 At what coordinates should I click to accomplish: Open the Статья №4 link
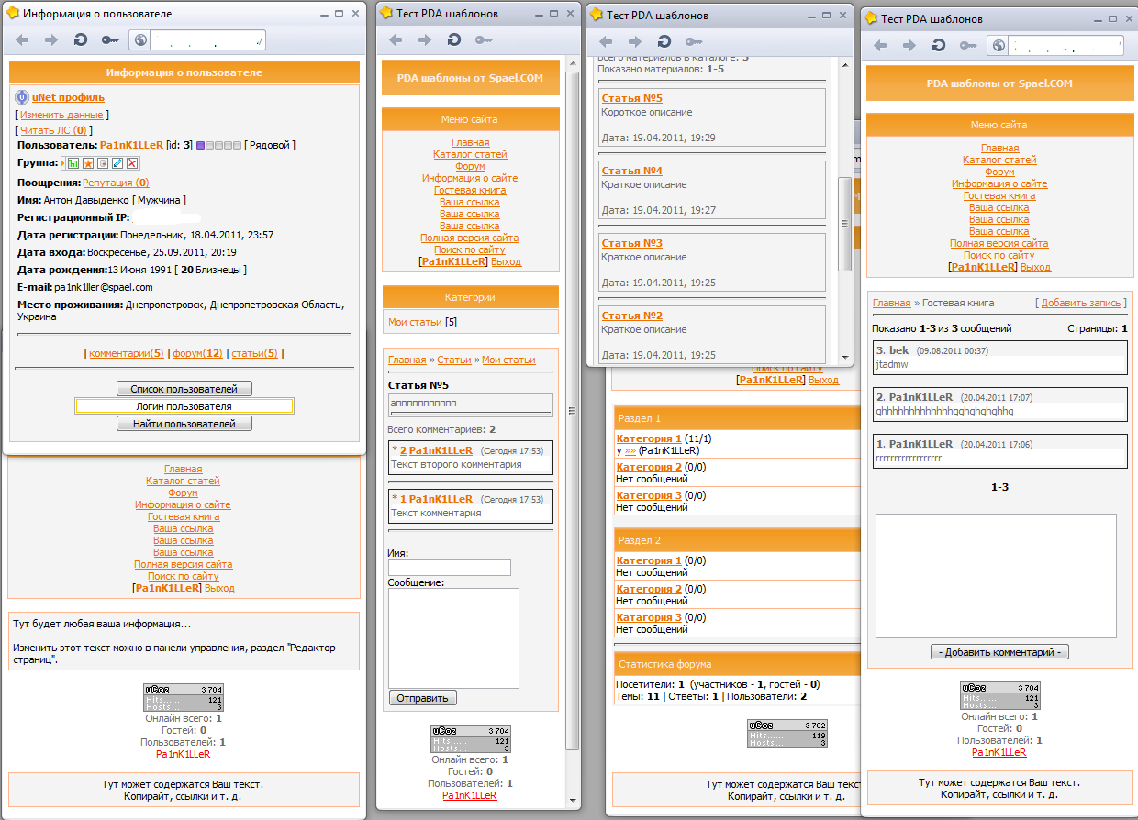pos(631,171)
